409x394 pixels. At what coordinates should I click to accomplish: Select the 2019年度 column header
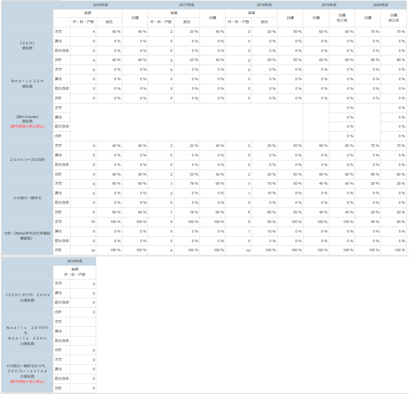(328, 5)
